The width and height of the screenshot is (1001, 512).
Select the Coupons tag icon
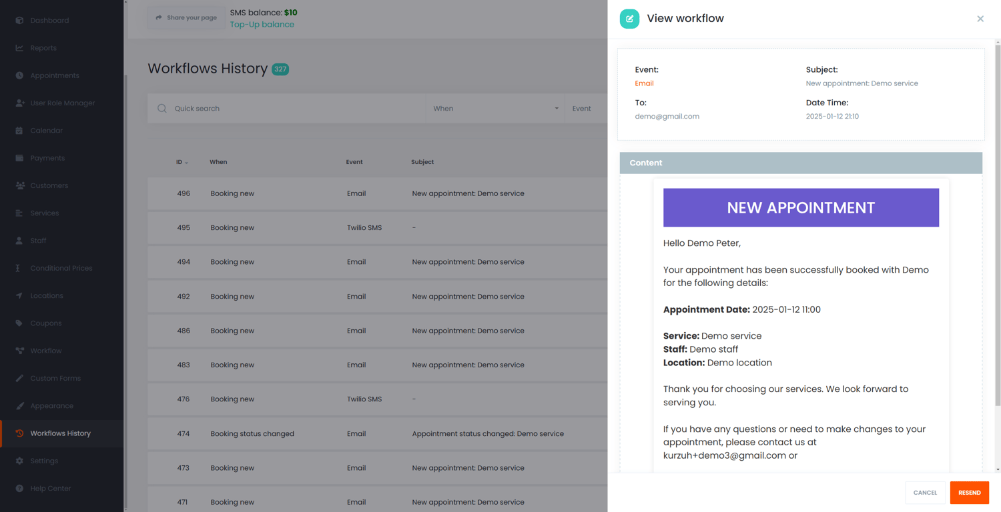click(19, 323)
